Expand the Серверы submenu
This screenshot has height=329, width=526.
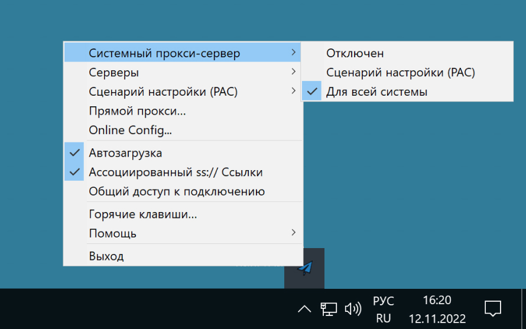183,72
